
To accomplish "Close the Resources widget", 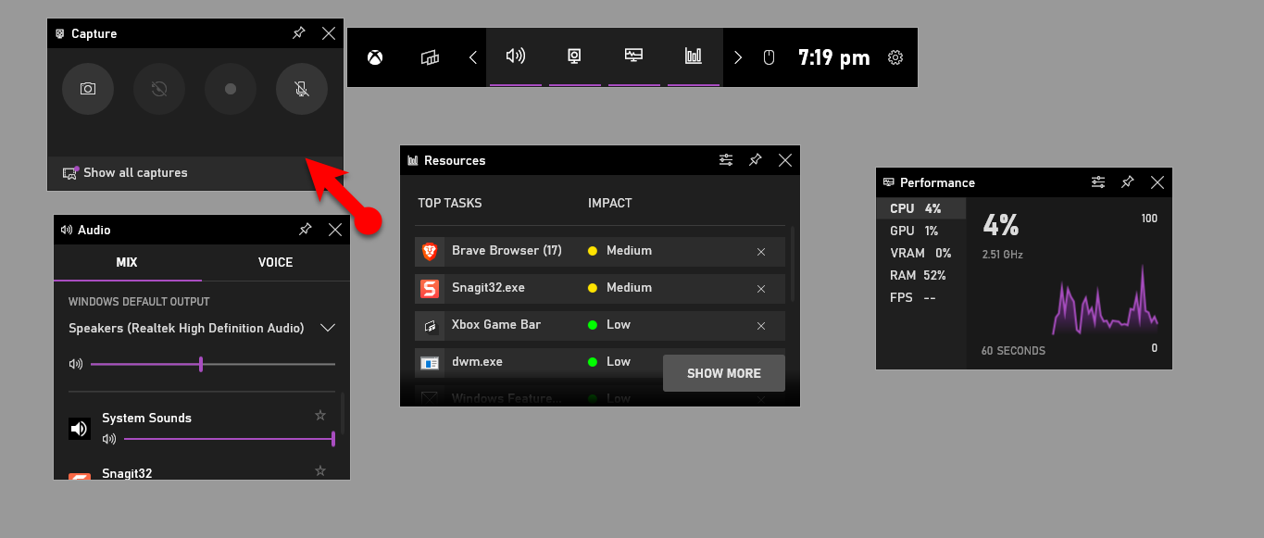I will 785,160.
